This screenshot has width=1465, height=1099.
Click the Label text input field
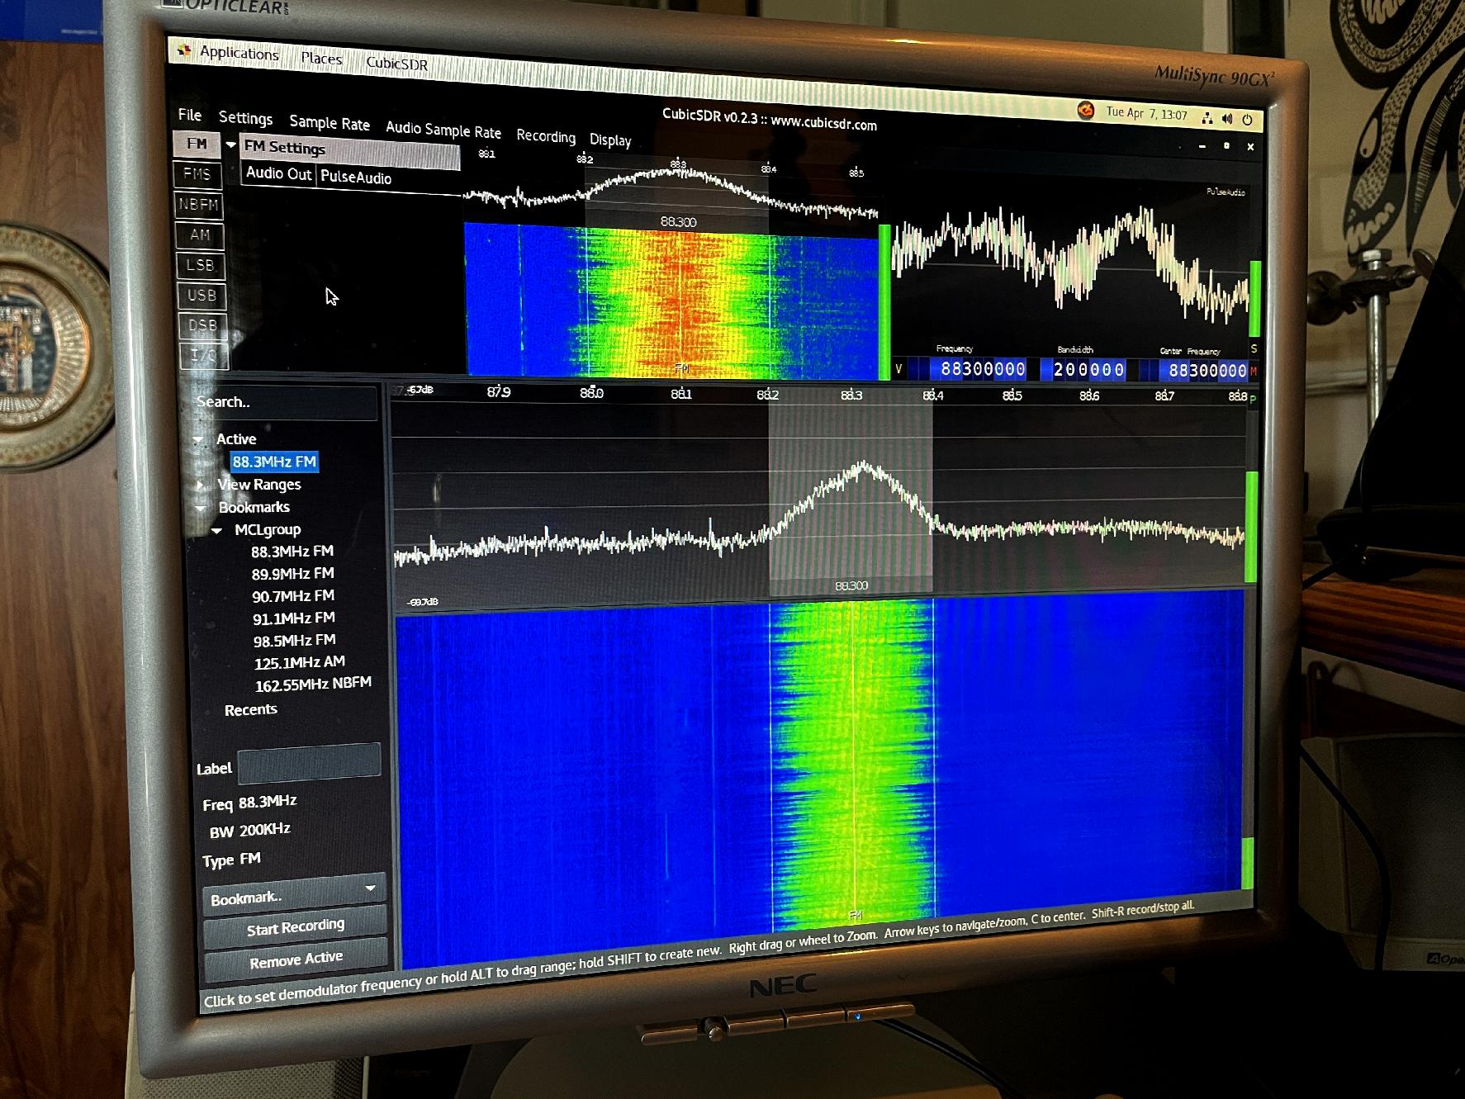[x=309, y=765]
